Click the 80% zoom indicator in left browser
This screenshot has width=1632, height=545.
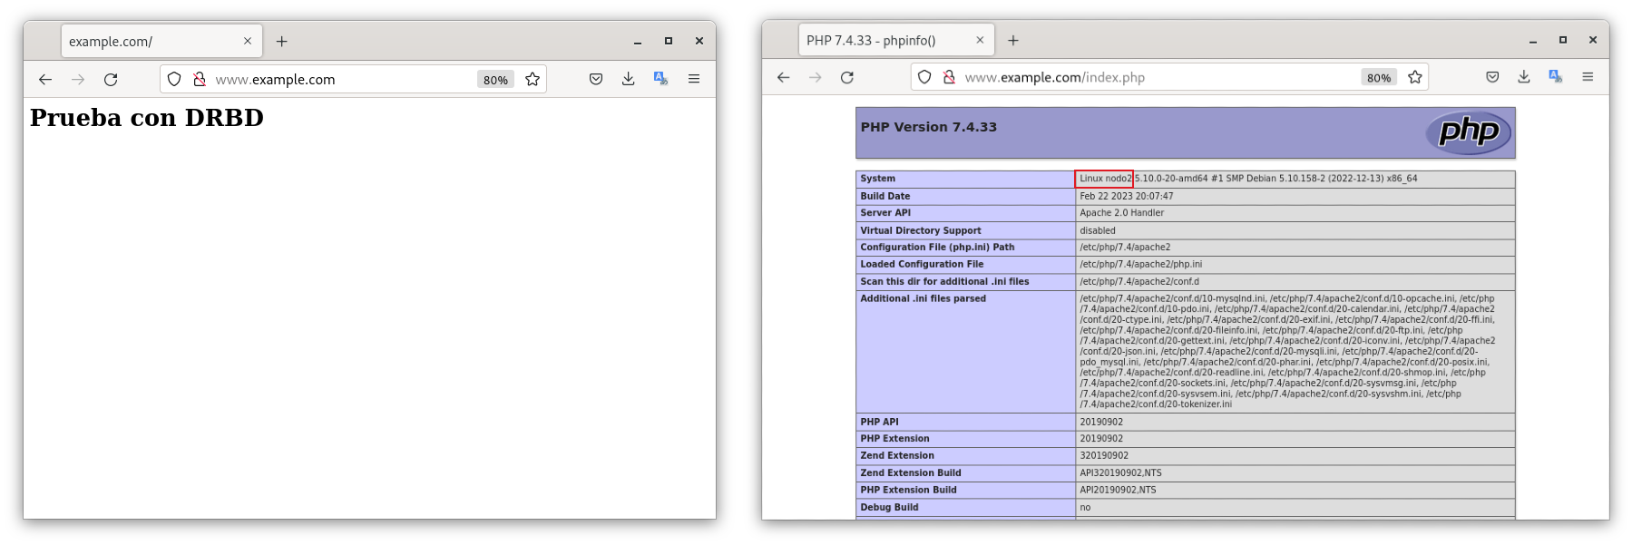click(495, 80)
